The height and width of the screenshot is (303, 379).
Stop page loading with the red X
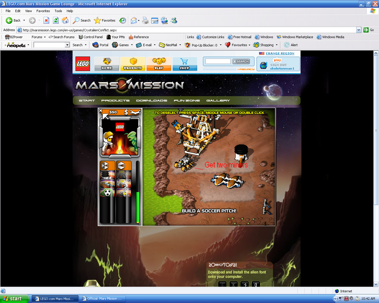(x=46, y=20)
